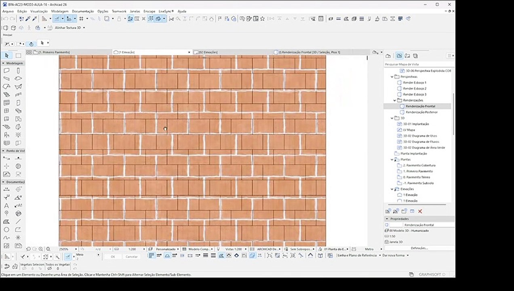The image size is (514, 291).
Task: Pick the Line tool in toolbox
Action: 18,221
